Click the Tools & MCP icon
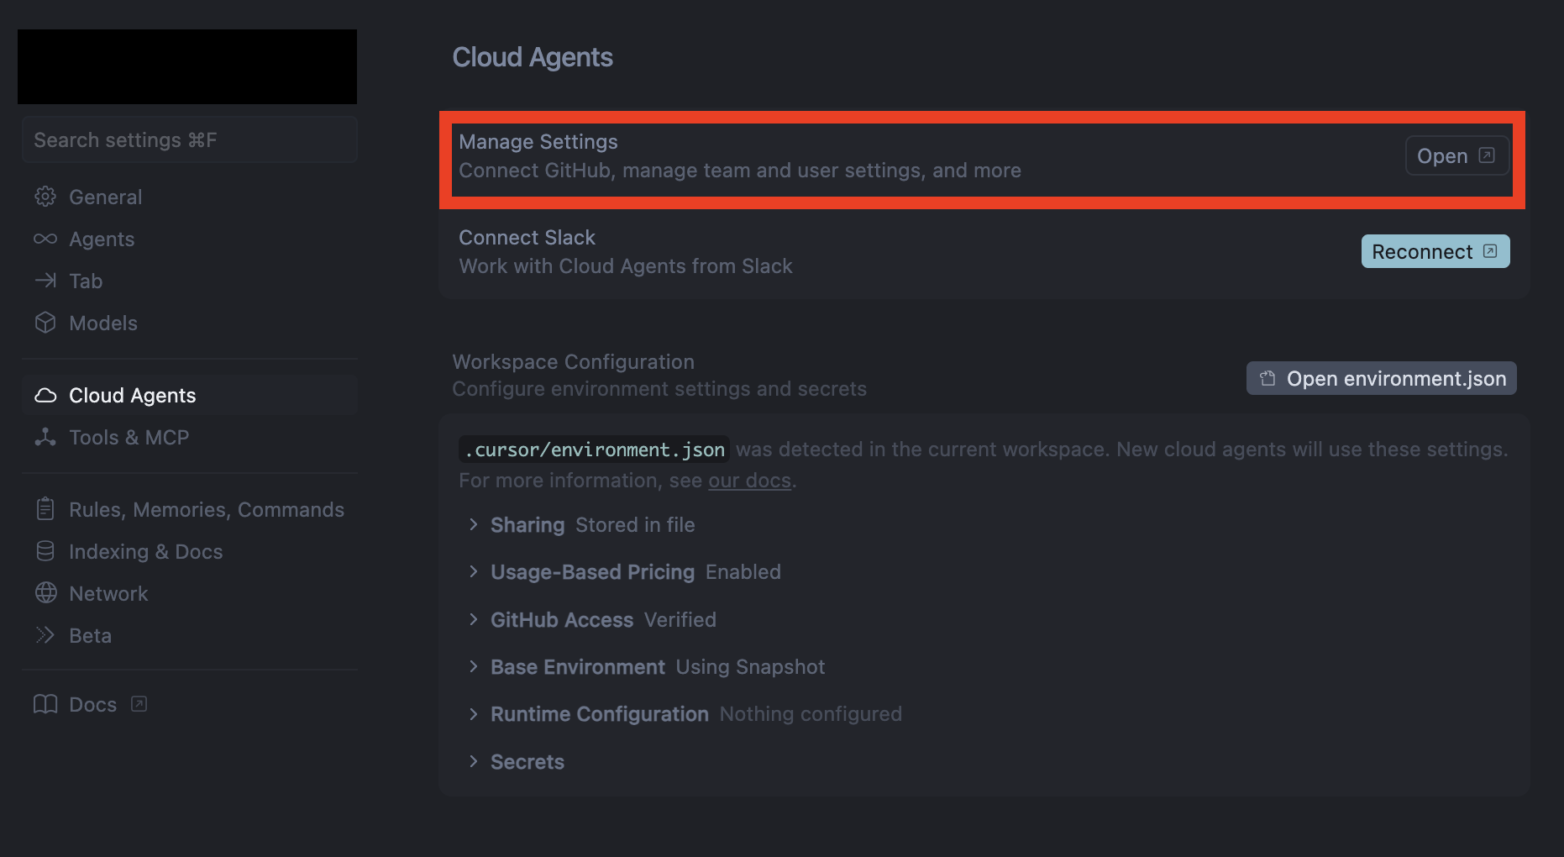 coord(45,437)
